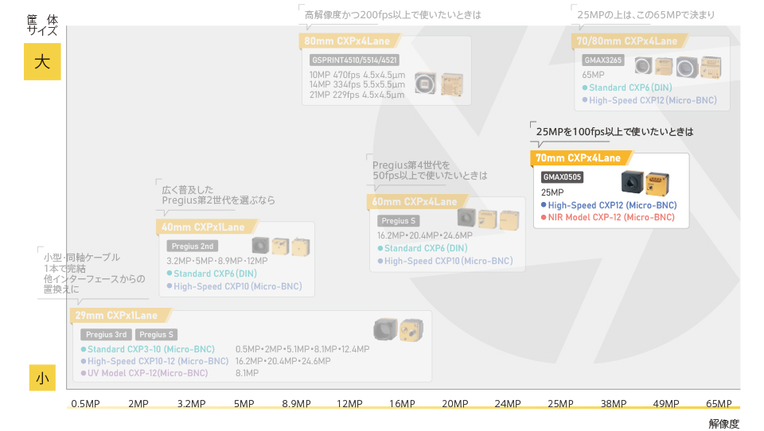Click the first camera image in 40mm card
The image size is (764, 431).
[260, 246]
